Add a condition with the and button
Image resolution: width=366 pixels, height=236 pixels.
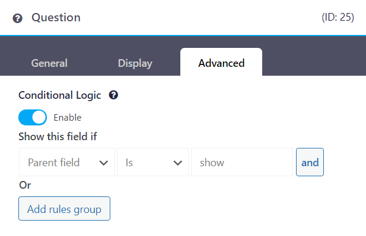[310, 162]
